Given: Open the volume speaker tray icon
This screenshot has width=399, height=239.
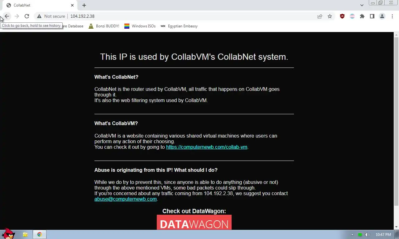Looking at the screenshot, I should pos(368,235).
